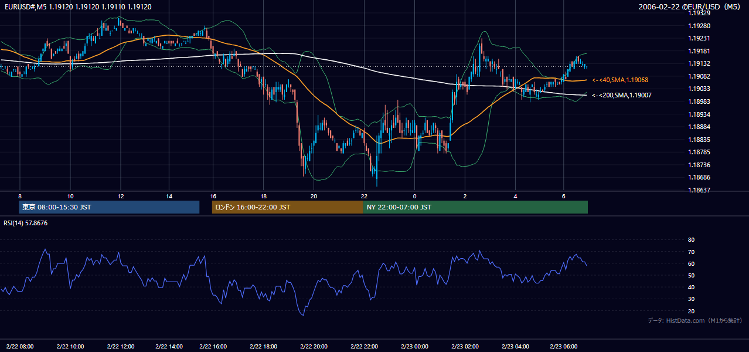Click the '<-<40,SMA,1.19068' orange label
This screenshot has height=352, width=749.
coord(621,80)
